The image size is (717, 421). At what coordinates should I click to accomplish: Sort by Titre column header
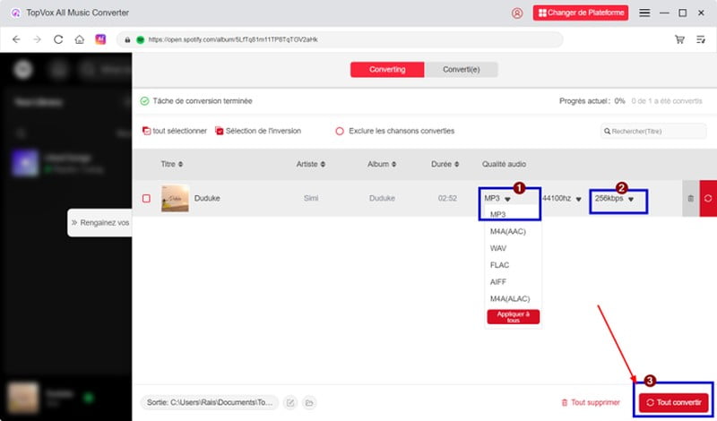coord(172,164)
